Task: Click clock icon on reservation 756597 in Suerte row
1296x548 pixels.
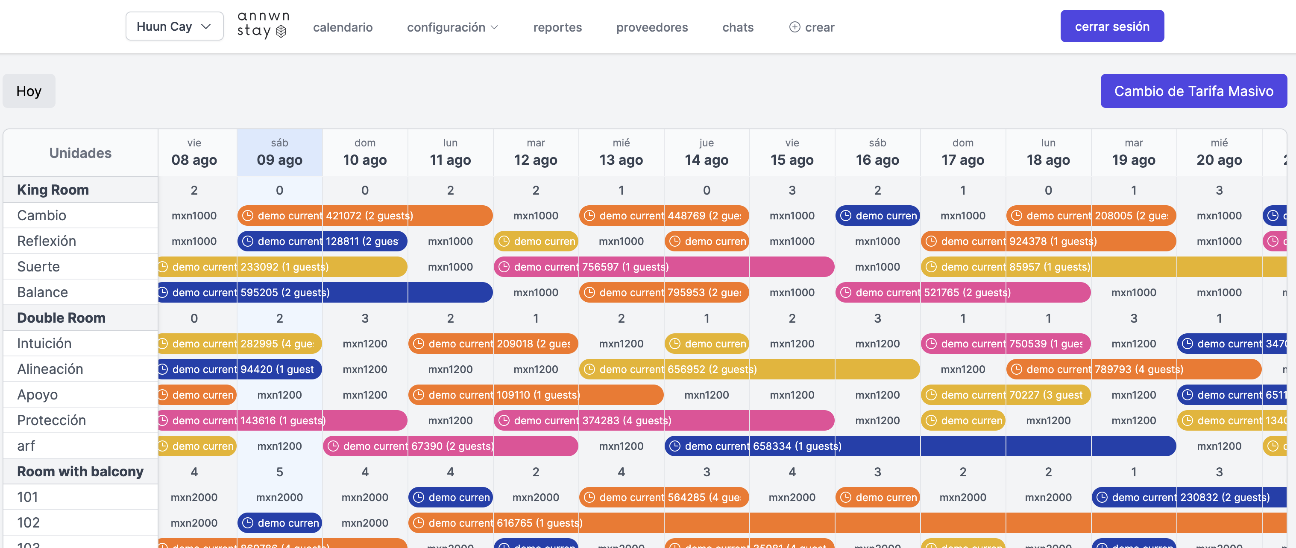Action: pyautogui.click(x=504, y=267)
